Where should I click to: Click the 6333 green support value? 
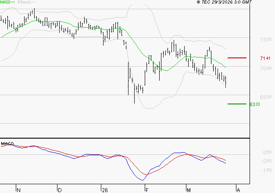[x=255, y=104]
